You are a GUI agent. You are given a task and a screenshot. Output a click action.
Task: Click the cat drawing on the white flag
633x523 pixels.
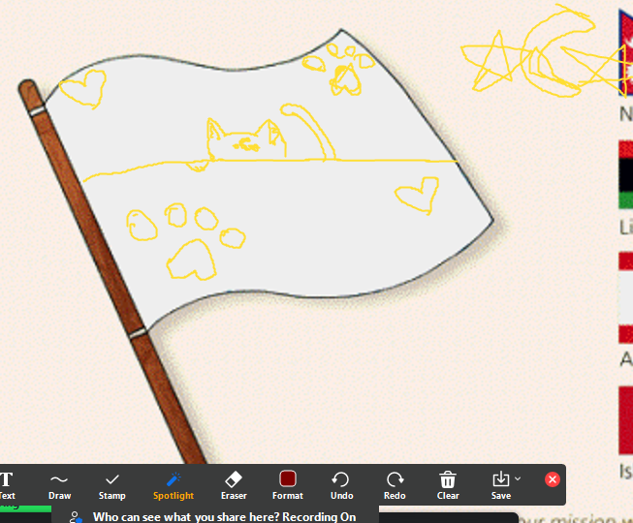pyautogui.click(x=247, y=140)
